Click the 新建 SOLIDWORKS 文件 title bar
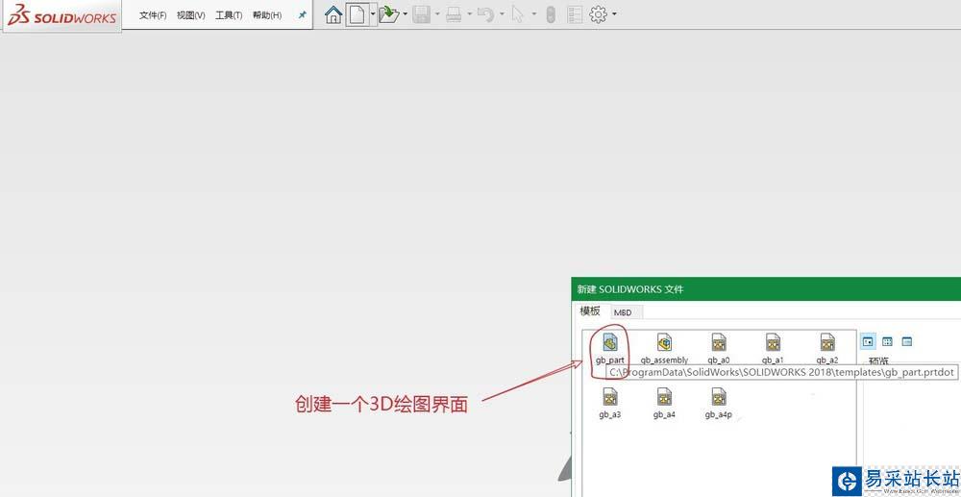The image size is (961, 497). pyautogui.click(x=766, y=288)
